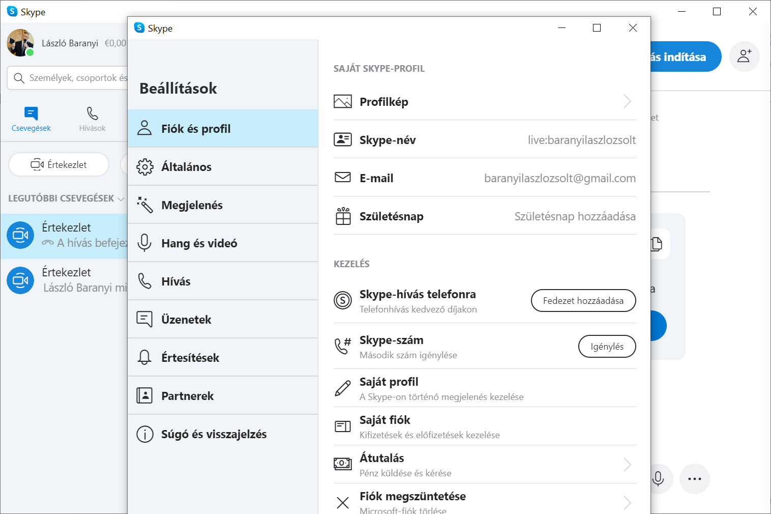Open the Profilkép picture icon row

click(485, 102)
